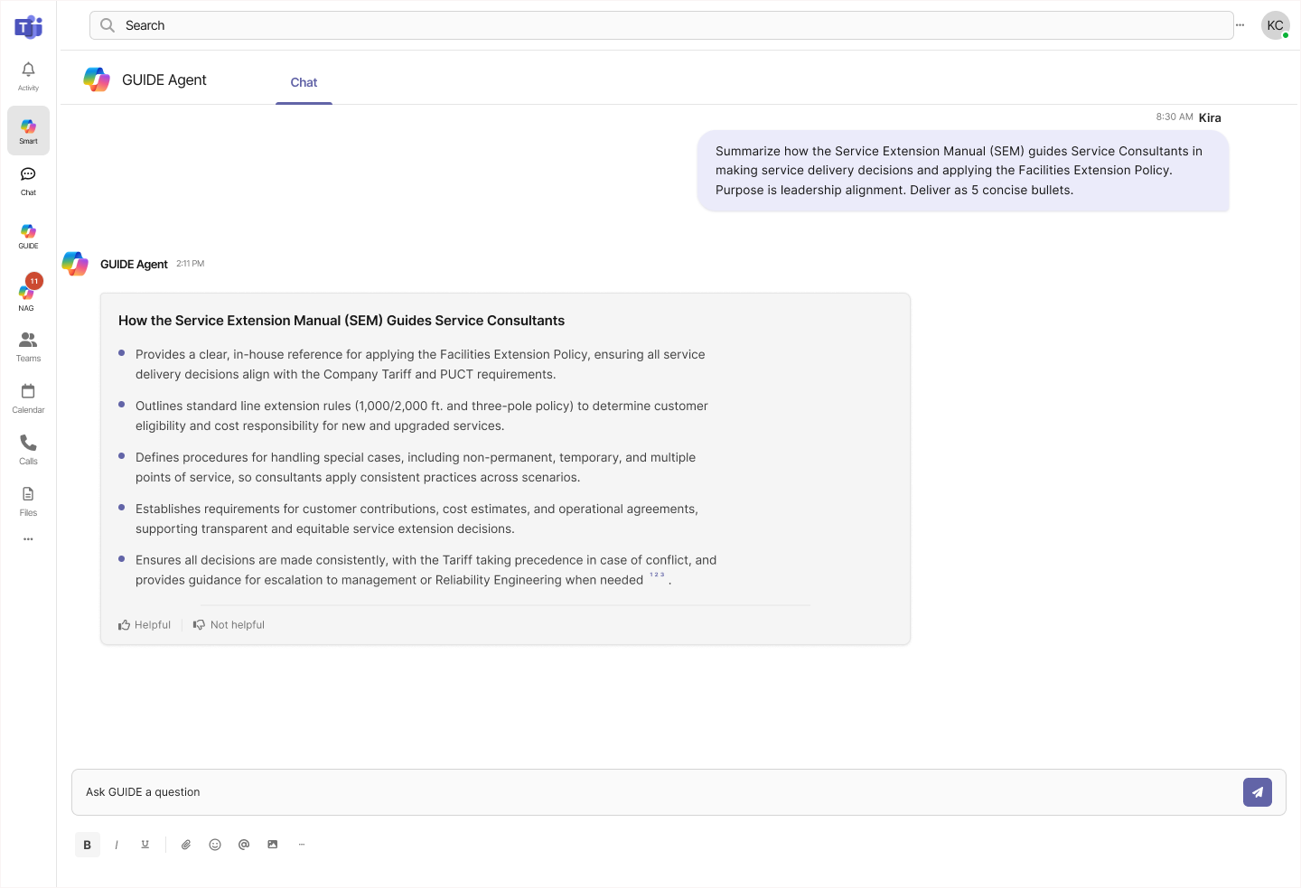Click the GUIDE Agent title text
This screenshot has width=1301, height=888.
[164, 79]
